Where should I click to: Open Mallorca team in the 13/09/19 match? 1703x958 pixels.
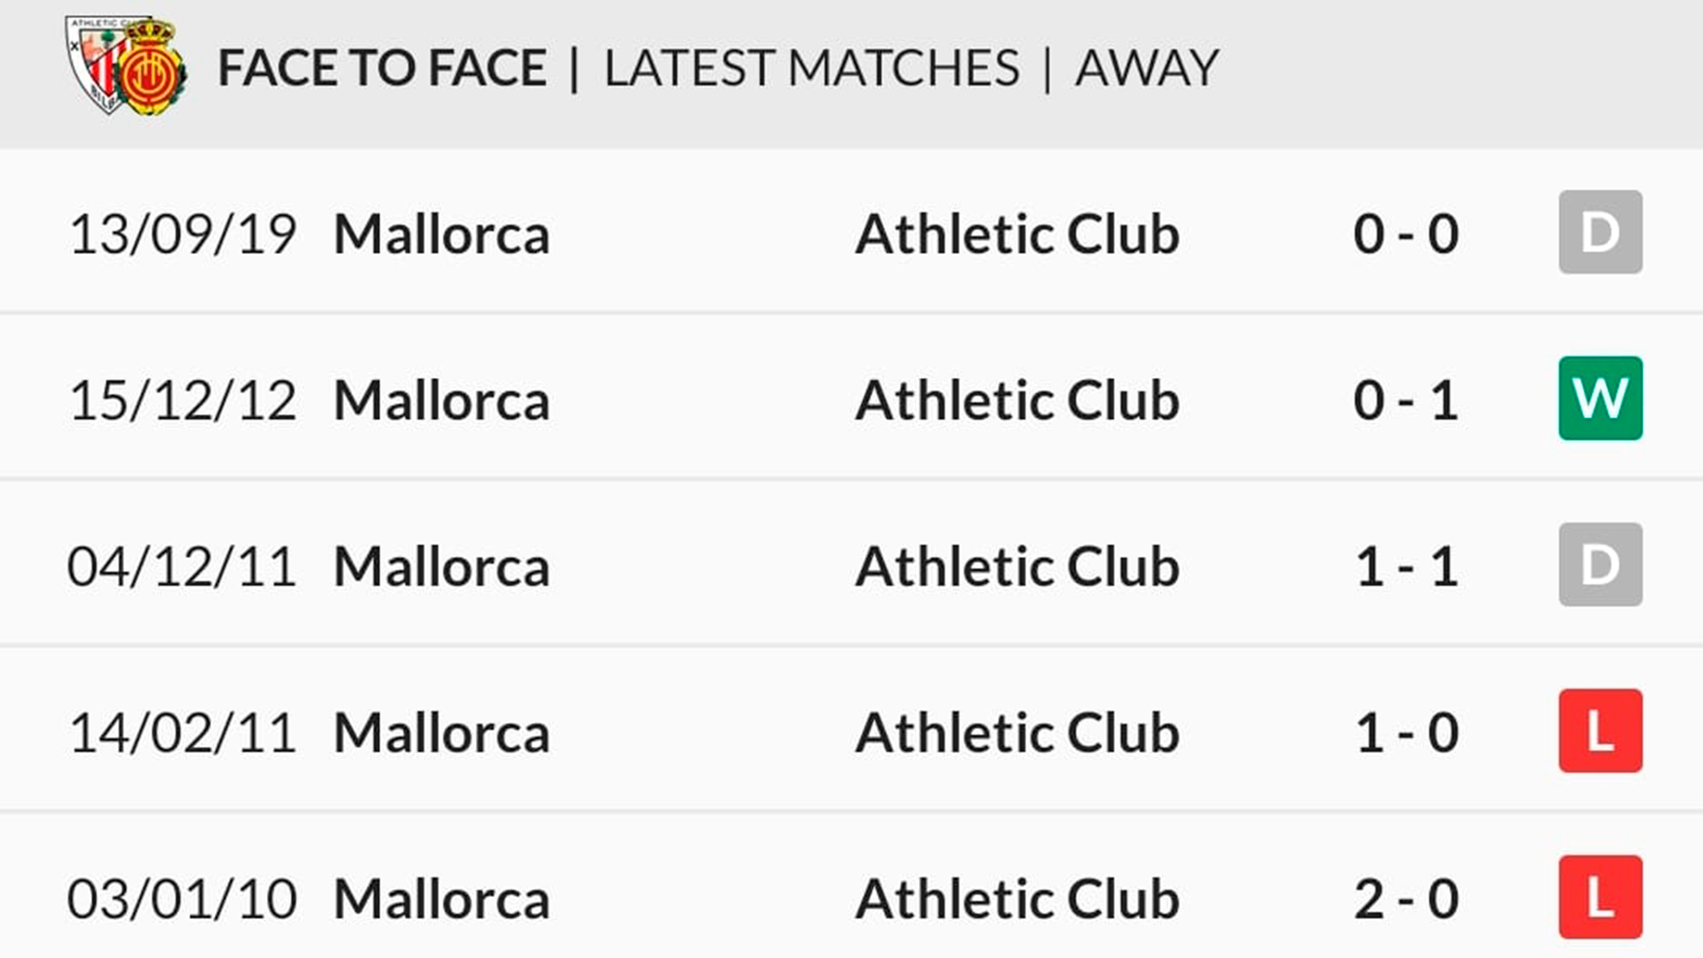(442, 234)
